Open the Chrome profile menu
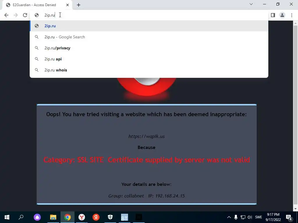Viewport: 298px width, 223px height. [x=282, y=15]
